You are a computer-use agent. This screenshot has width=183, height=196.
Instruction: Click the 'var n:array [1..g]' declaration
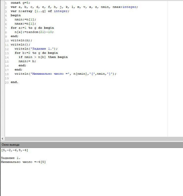[28, 11]
